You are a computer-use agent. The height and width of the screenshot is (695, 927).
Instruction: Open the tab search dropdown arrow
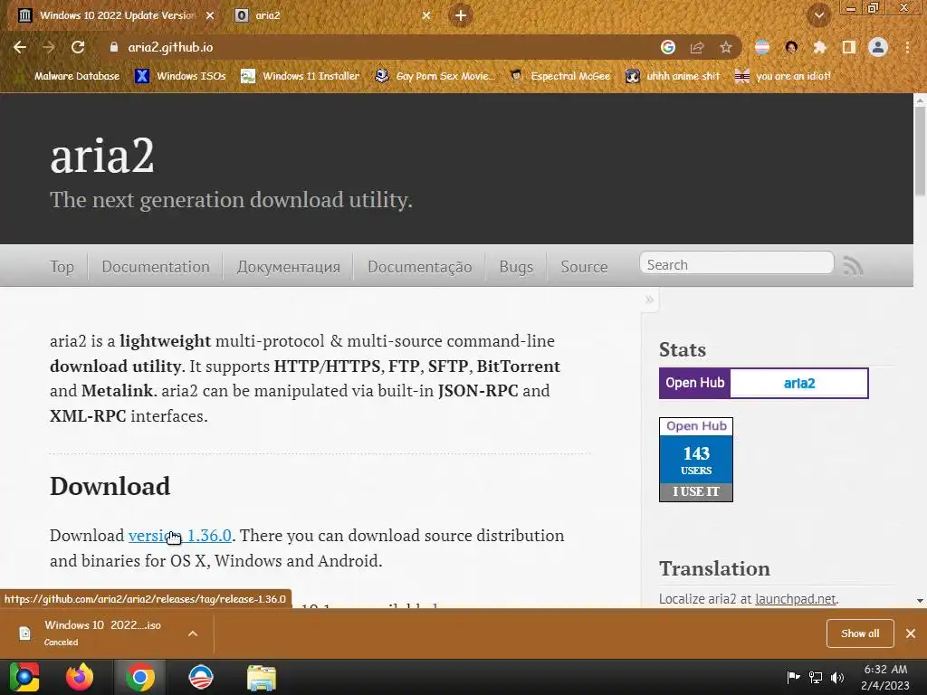click(x=819, y=16)
